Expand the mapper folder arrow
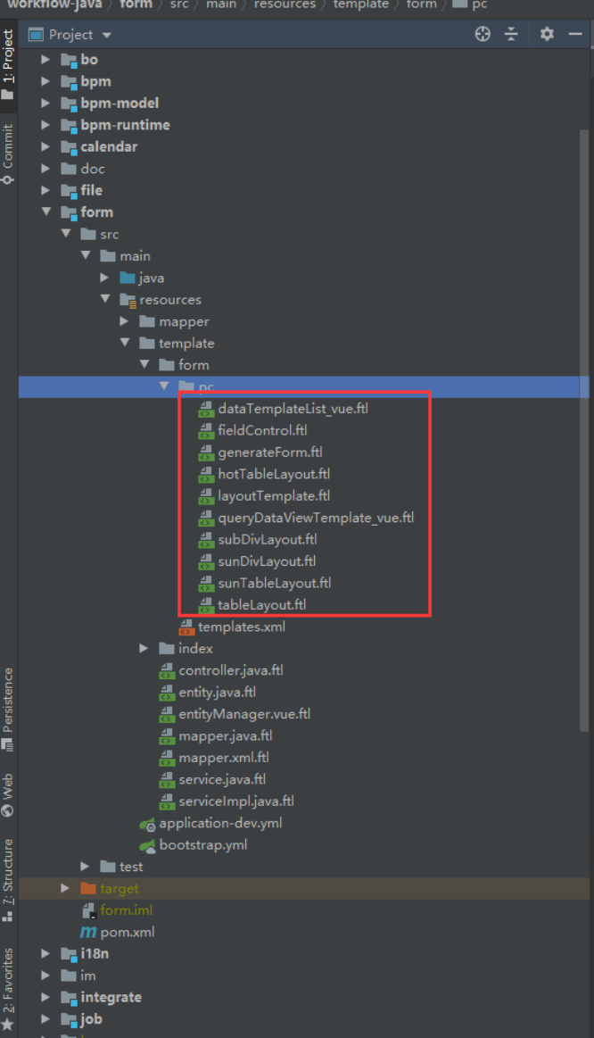 124,321
